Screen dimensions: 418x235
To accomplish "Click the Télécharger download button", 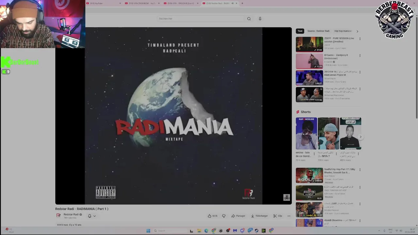I will click(x=259, y=216).
